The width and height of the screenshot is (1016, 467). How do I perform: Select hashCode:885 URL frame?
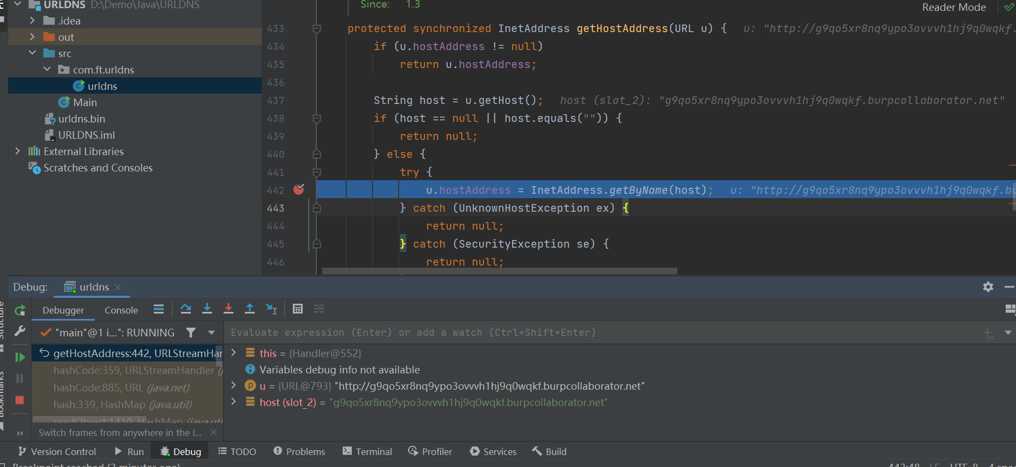[128, 388]
